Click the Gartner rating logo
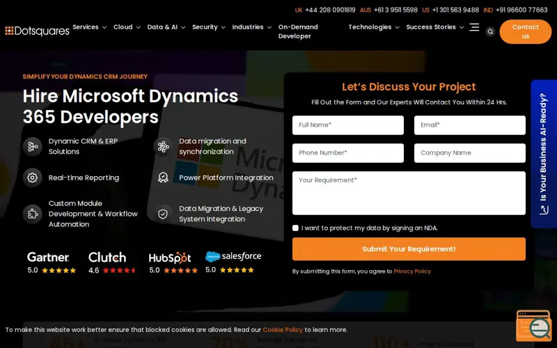Image resolution: width=557 pixels, height=348 pixels. pyautogui.click(x=48, y=257)
